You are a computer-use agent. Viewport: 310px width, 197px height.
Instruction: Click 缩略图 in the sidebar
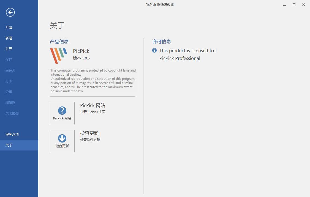coord(19,102)
